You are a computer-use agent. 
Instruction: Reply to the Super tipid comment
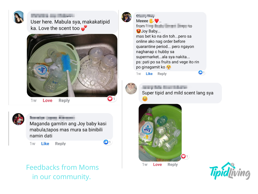click(173, 164)
